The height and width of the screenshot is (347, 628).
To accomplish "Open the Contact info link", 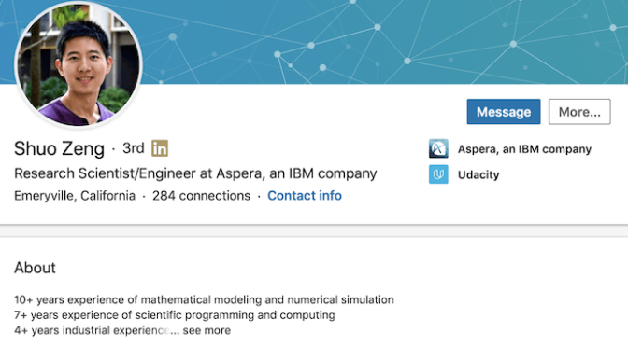I will point(305,196).
